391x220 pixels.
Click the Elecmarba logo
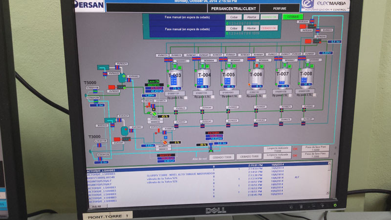click(x=325, y=5)
